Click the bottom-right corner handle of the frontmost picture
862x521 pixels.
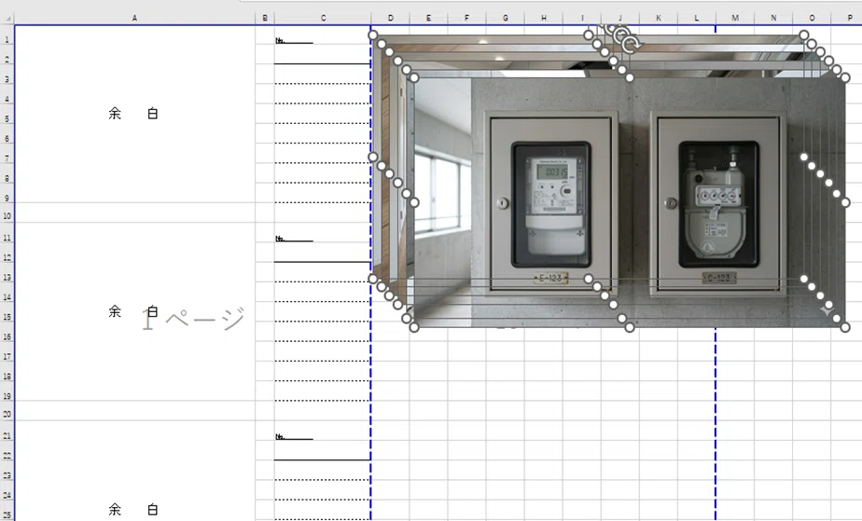coord(845,327)
